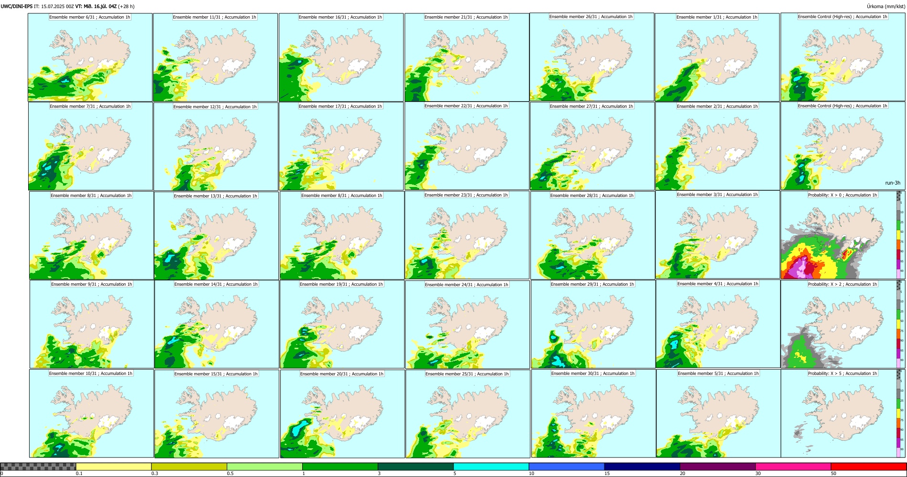Select the Ensemble member 16/31 map panel
907x477 pixels.
coord(341,57)
